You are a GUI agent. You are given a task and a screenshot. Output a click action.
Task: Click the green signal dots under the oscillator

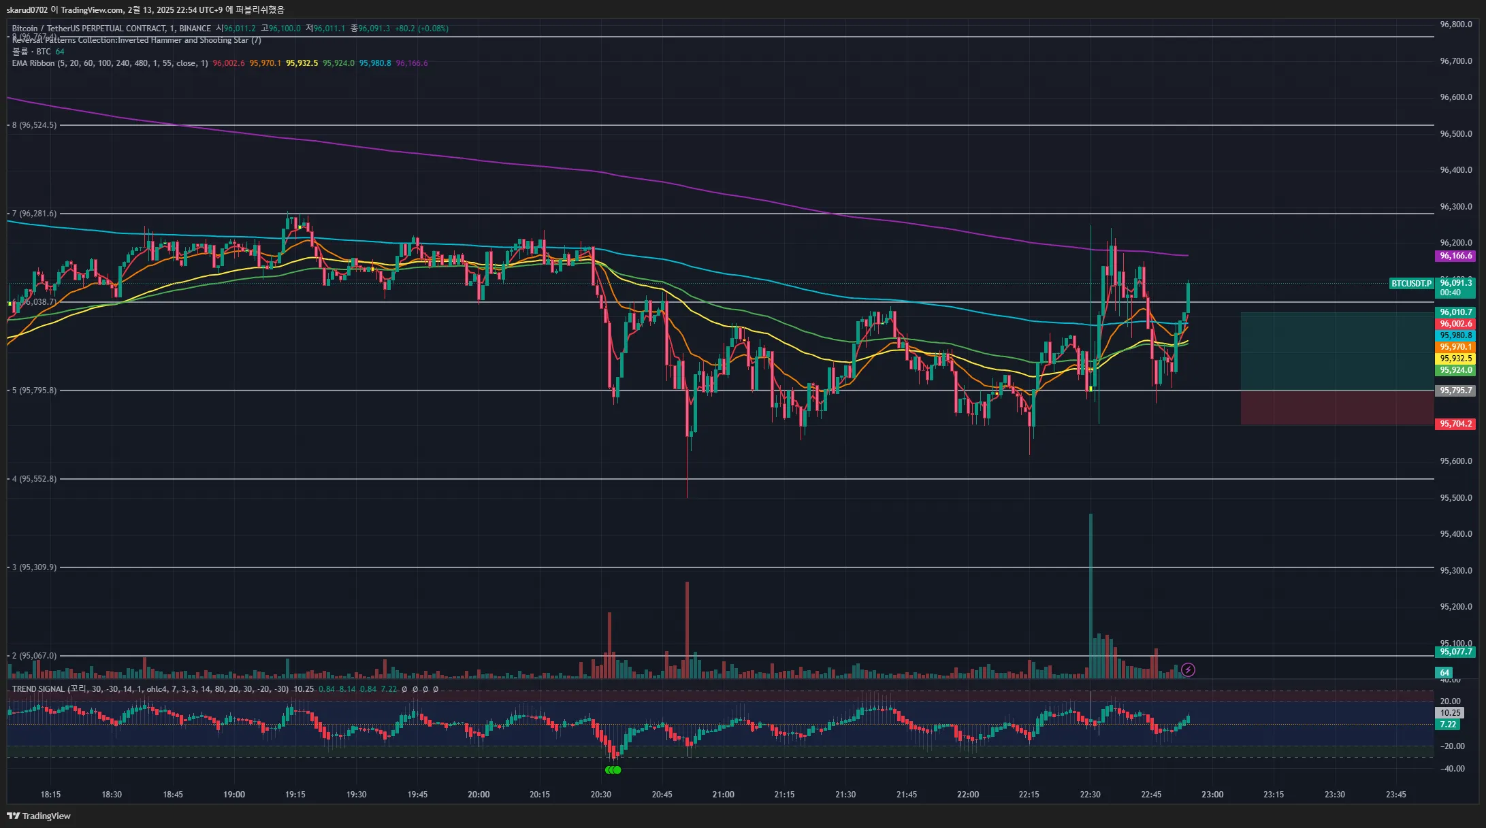pos(613,770)
